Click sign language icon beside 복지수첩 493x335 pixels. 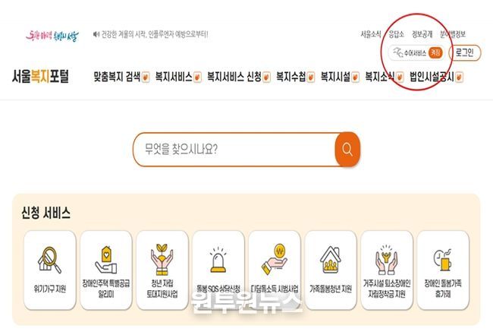311,77
